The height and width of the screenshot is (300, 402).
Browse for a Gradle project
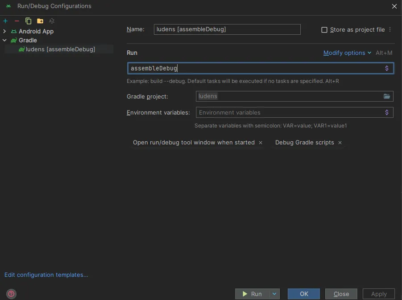(387, 96)
